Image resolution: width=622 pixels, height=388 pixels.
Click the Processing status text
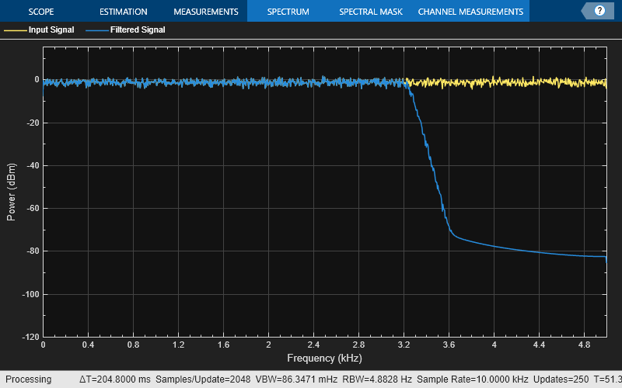[x=29, y=379]
